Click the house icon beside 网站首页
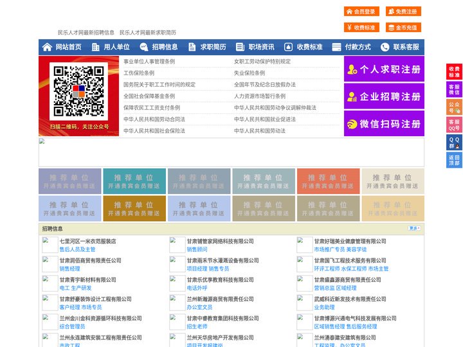Image resolution: width=463 pixels, height=347 pixels. (x=47, y=47)
